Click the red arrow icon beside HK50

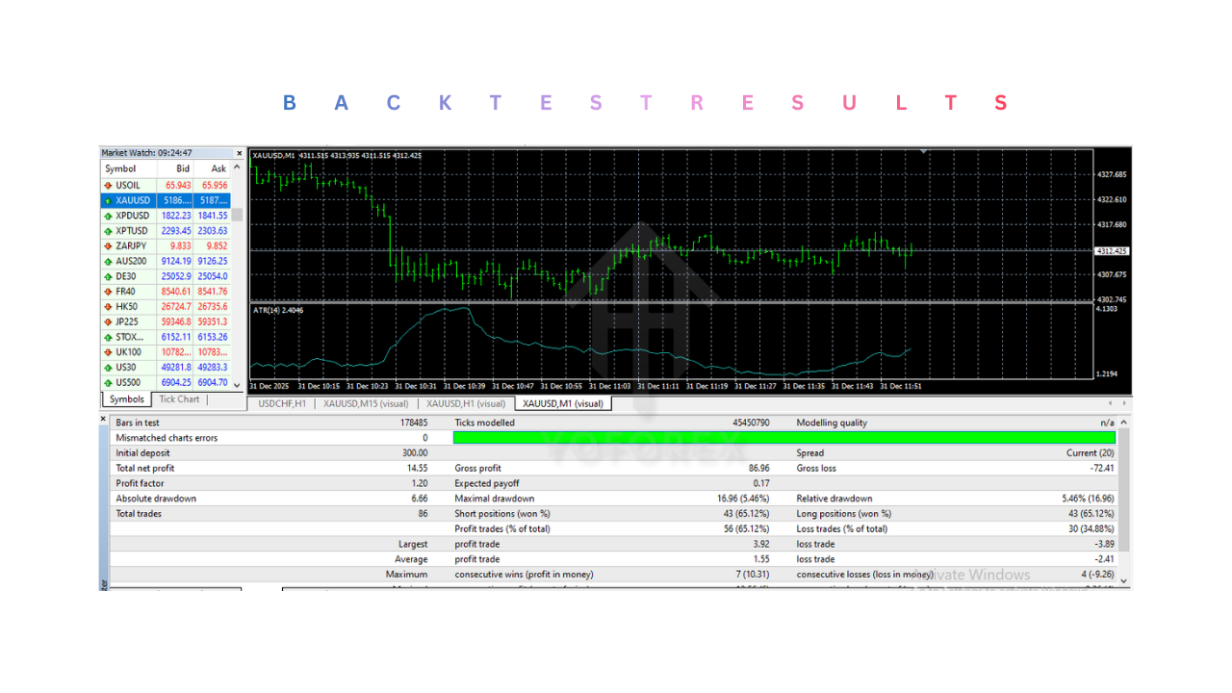coord(107,306)
